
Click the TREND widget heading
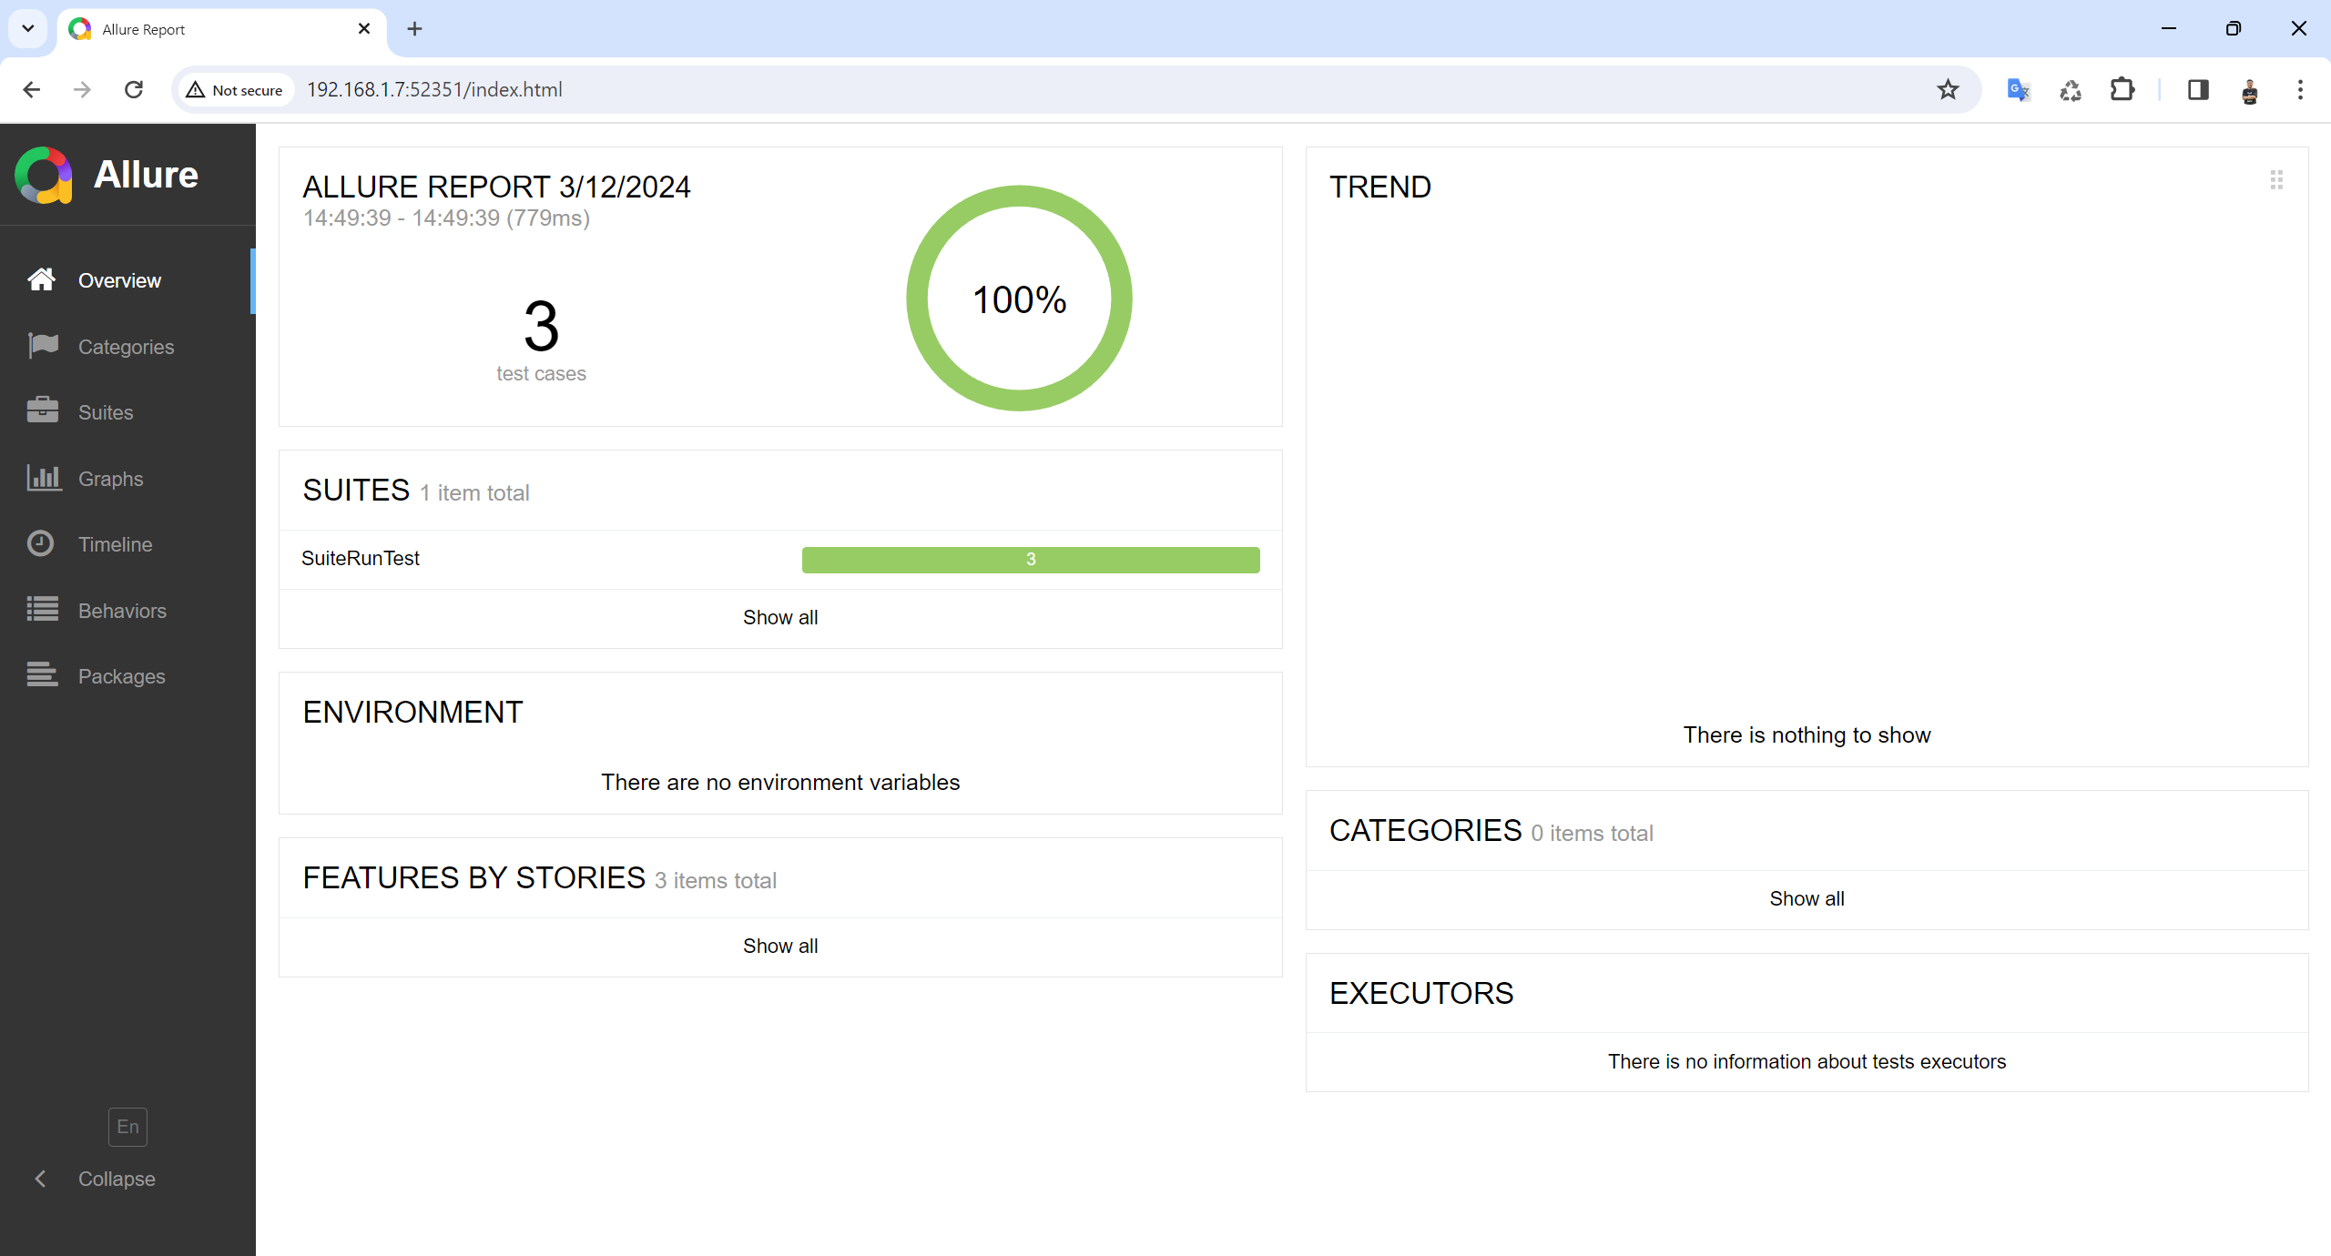click(1380, 187)
